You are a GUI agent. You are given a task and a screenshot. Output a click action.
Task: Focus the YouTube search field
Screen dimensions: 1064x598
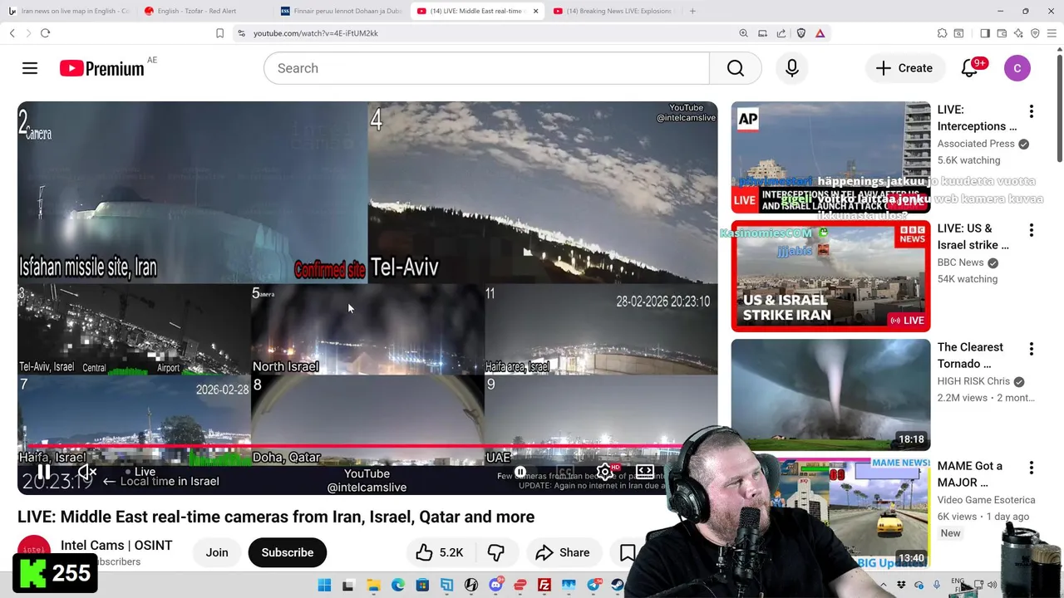486,68
